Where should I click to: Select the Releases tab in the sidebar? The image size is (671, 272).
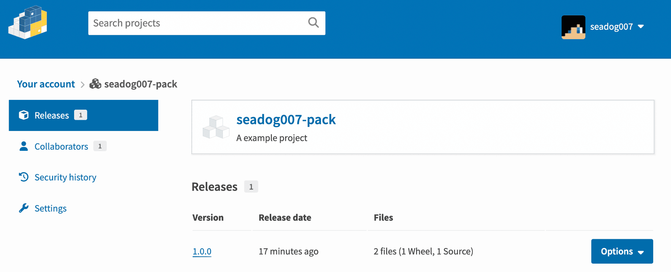coord(84,116)
